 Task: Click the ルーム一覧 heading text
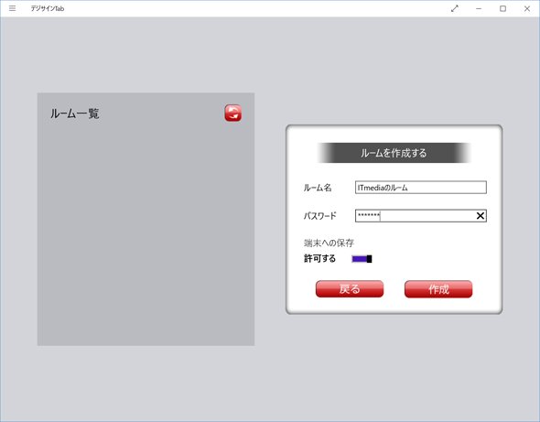75,114
